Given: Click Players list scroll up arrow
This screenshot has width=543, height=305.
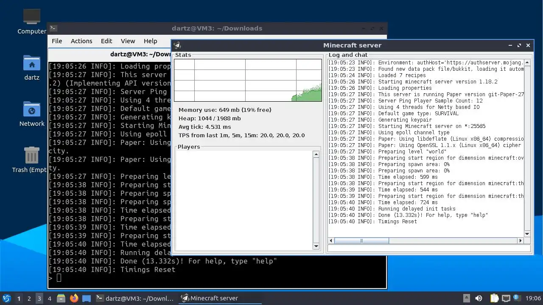Looking at the screenshot, I should tap(316, 155).
